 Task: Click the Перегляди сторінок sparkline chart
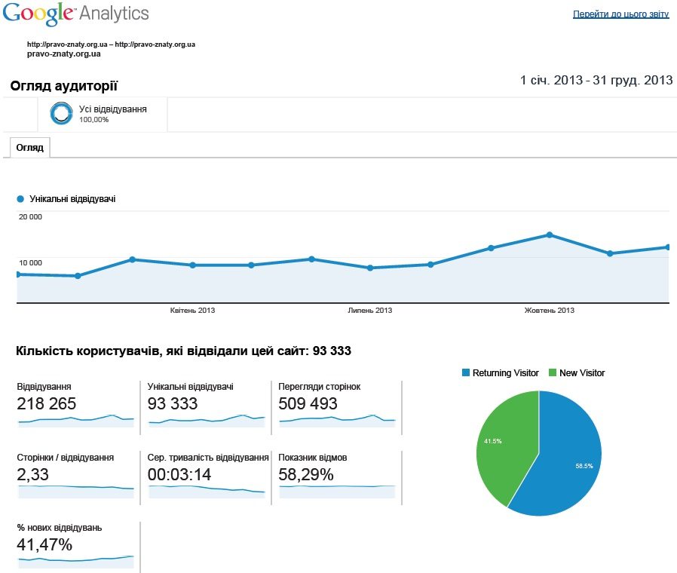coord(337,420)
